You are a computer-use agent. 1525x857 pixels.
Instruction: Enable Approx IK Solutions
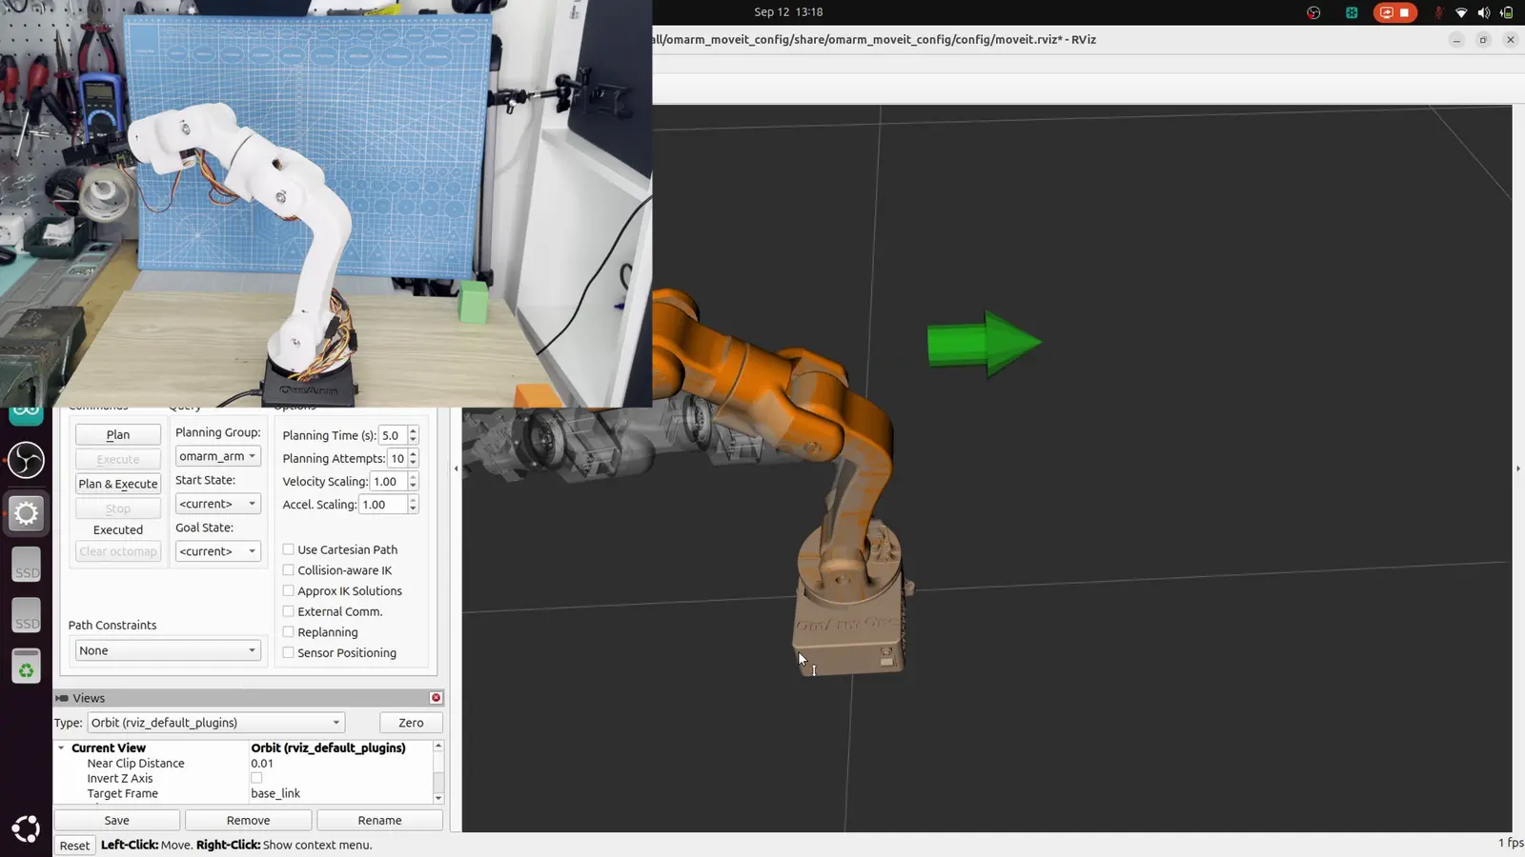tap(288, 590)
